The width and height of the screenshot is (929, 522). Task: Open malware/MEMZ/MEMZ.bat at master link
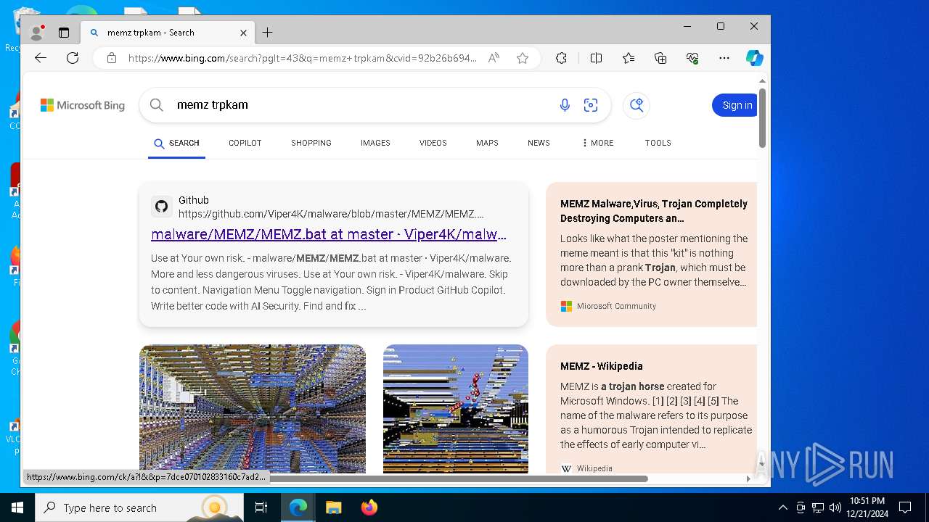[x=329, y=234]
